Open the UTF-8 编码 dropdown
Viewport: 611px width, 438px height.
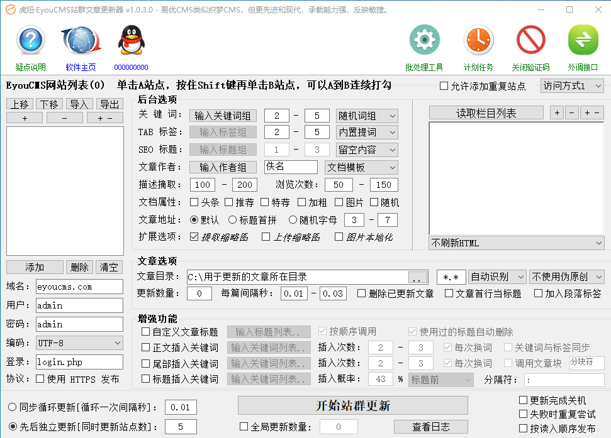pyautogui.click(x=79, y=343)
